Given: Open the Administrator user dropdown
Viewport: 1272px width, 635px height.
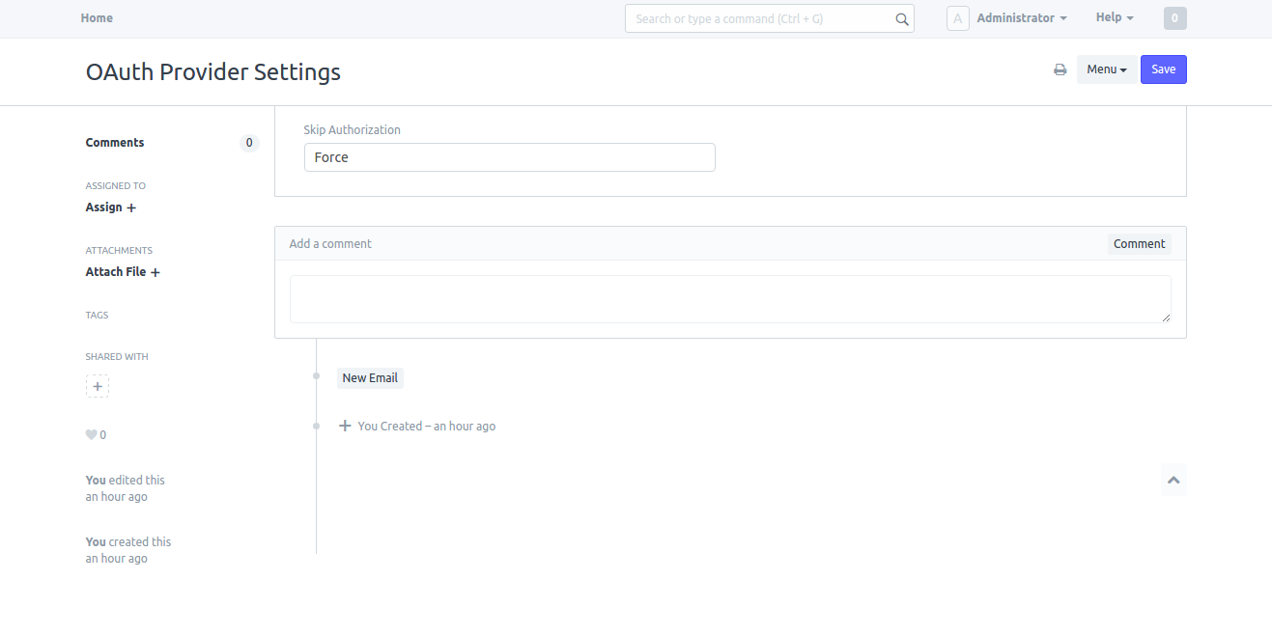Looking at the screenshot, I should (x=1021, y=18).
